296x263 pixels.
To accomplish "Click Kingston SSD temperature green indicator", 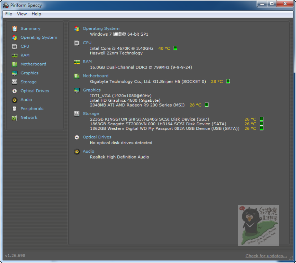I will [x=261, y=119].
